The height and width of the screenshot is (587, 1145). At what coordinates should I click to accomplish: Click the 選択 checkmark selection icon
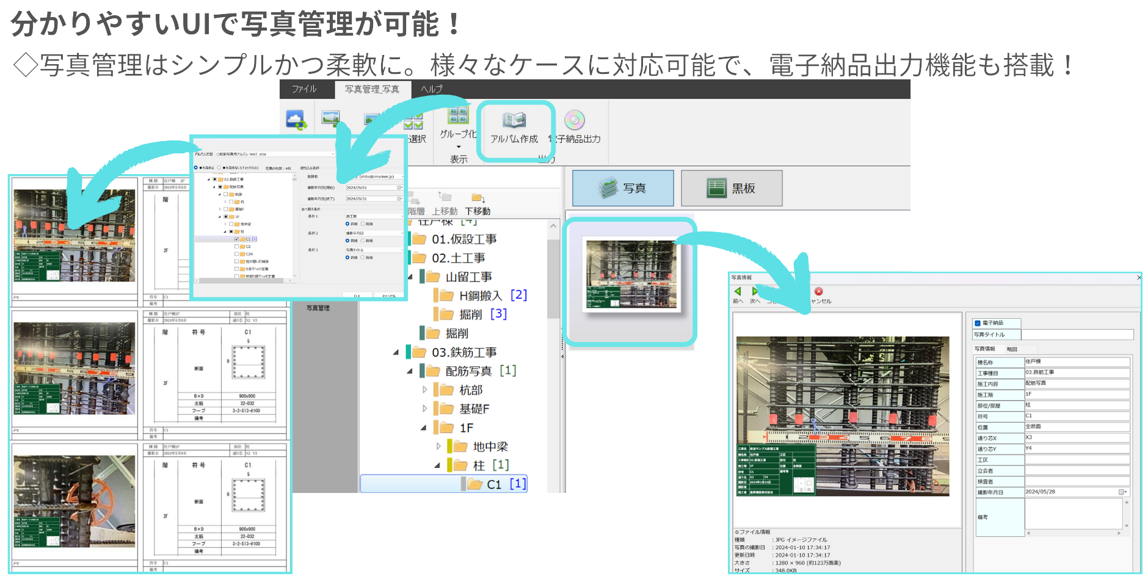413,122
